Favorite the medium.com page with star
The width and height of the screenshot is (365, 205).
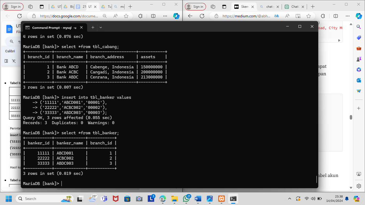coord(309,16)
